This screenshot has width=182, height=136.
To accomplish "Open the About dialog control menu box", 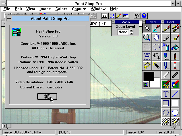I will (9, 18).
